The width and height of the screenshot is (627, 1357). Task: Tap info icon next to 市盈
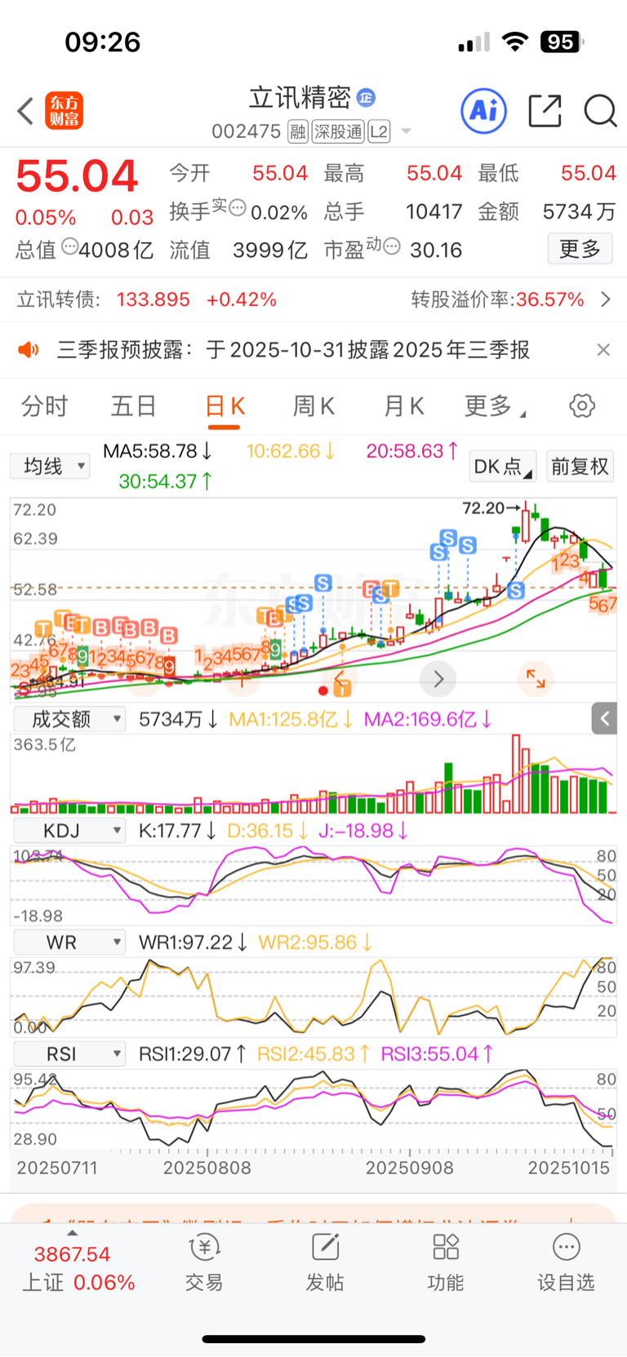(x=392, y=246)
